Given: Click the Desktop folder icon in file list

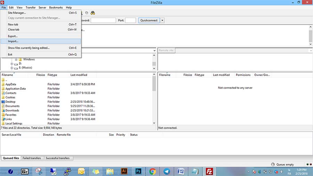Looking at the screenshot, I should pos(3,102).
